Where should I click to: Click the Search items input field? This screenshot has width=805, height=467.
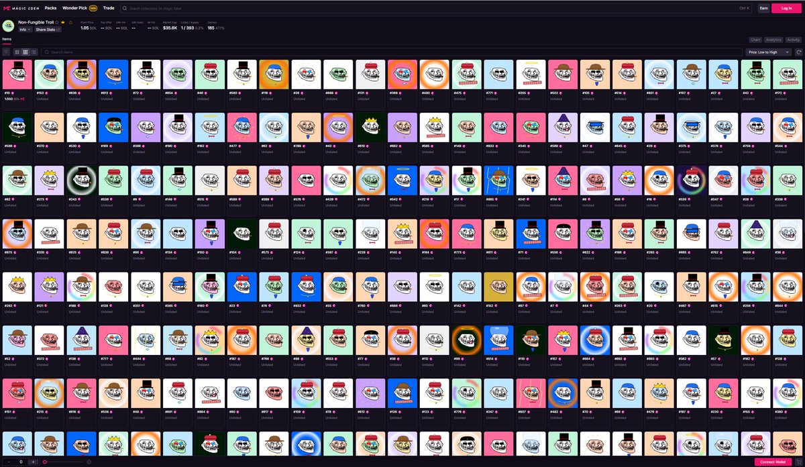392,52
